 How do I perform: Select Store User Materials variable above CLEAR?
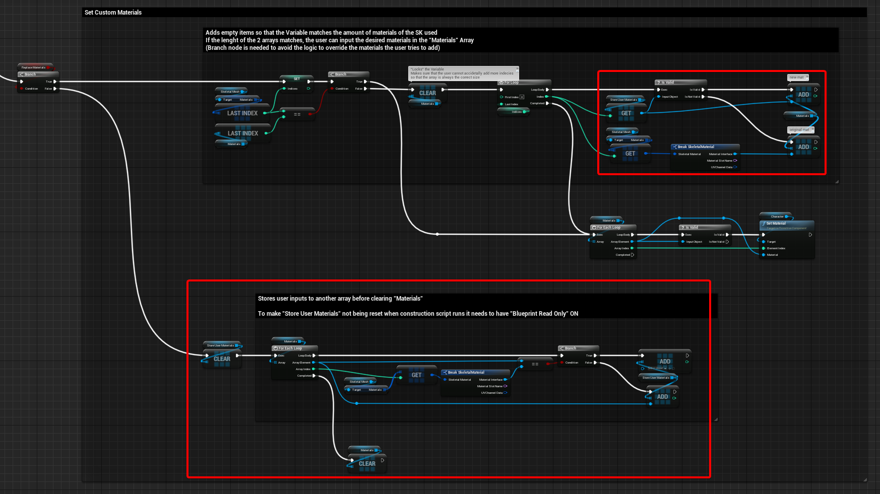click(222, 345)
